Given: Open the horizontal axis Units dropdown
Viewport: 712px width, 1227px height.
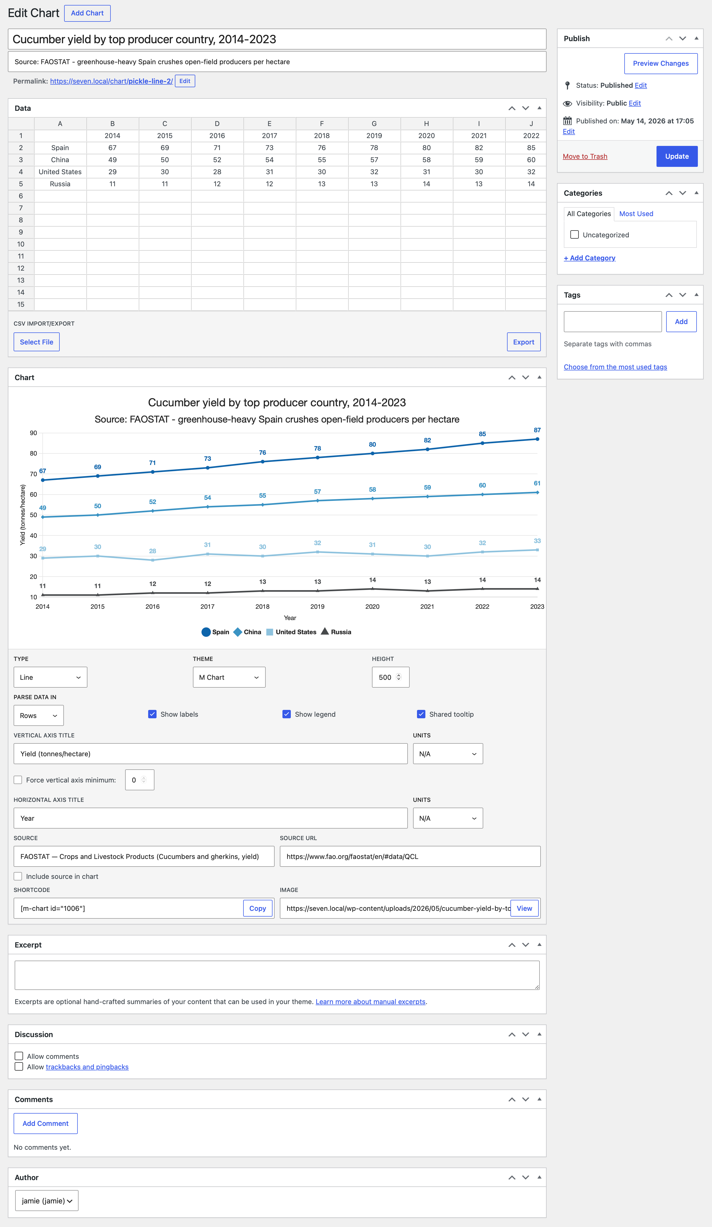Looking at the screenshot, I should click(448, 818).
